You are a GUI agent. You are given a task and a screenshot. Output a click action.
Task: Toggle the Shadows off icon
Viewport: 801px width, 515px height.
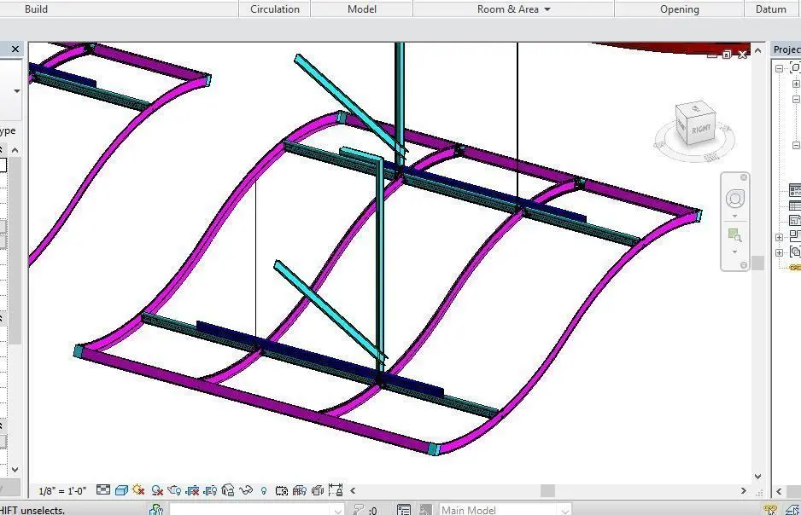[157, 490]
